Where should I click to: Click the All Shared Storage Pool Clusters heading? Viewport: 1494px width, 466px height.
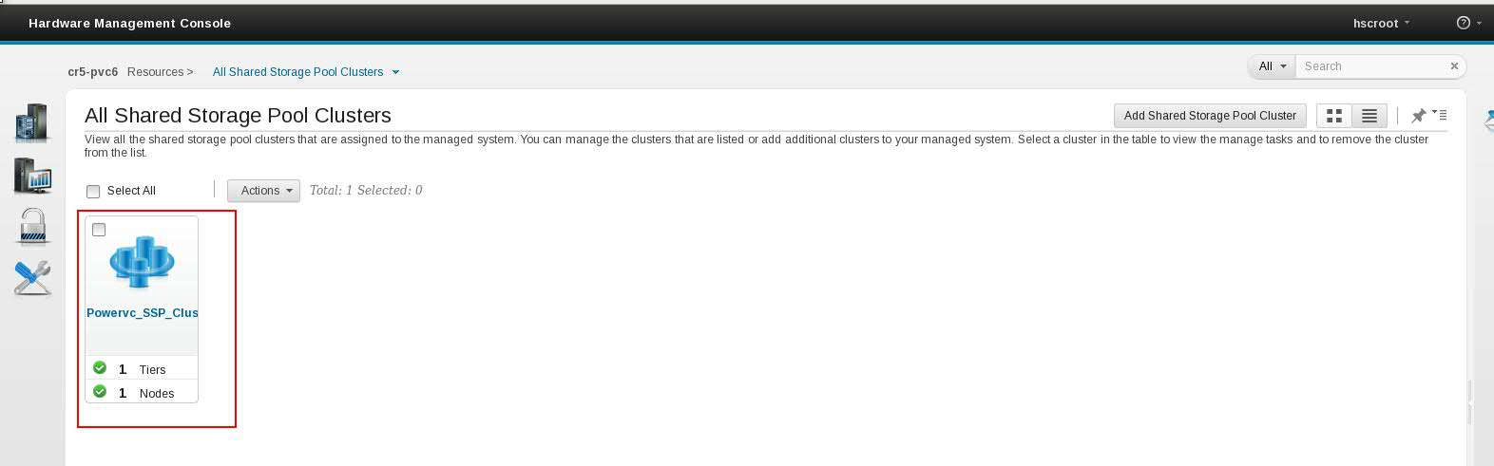(x=238, y=116)
